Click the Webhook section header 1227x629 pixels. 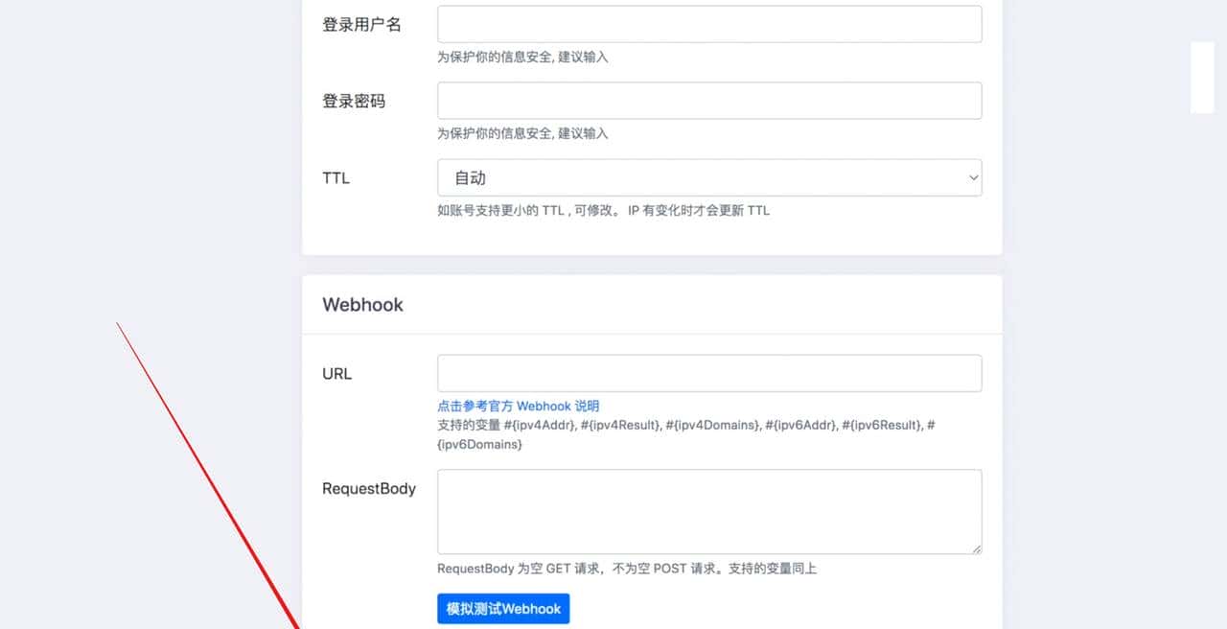pos(362,305)
